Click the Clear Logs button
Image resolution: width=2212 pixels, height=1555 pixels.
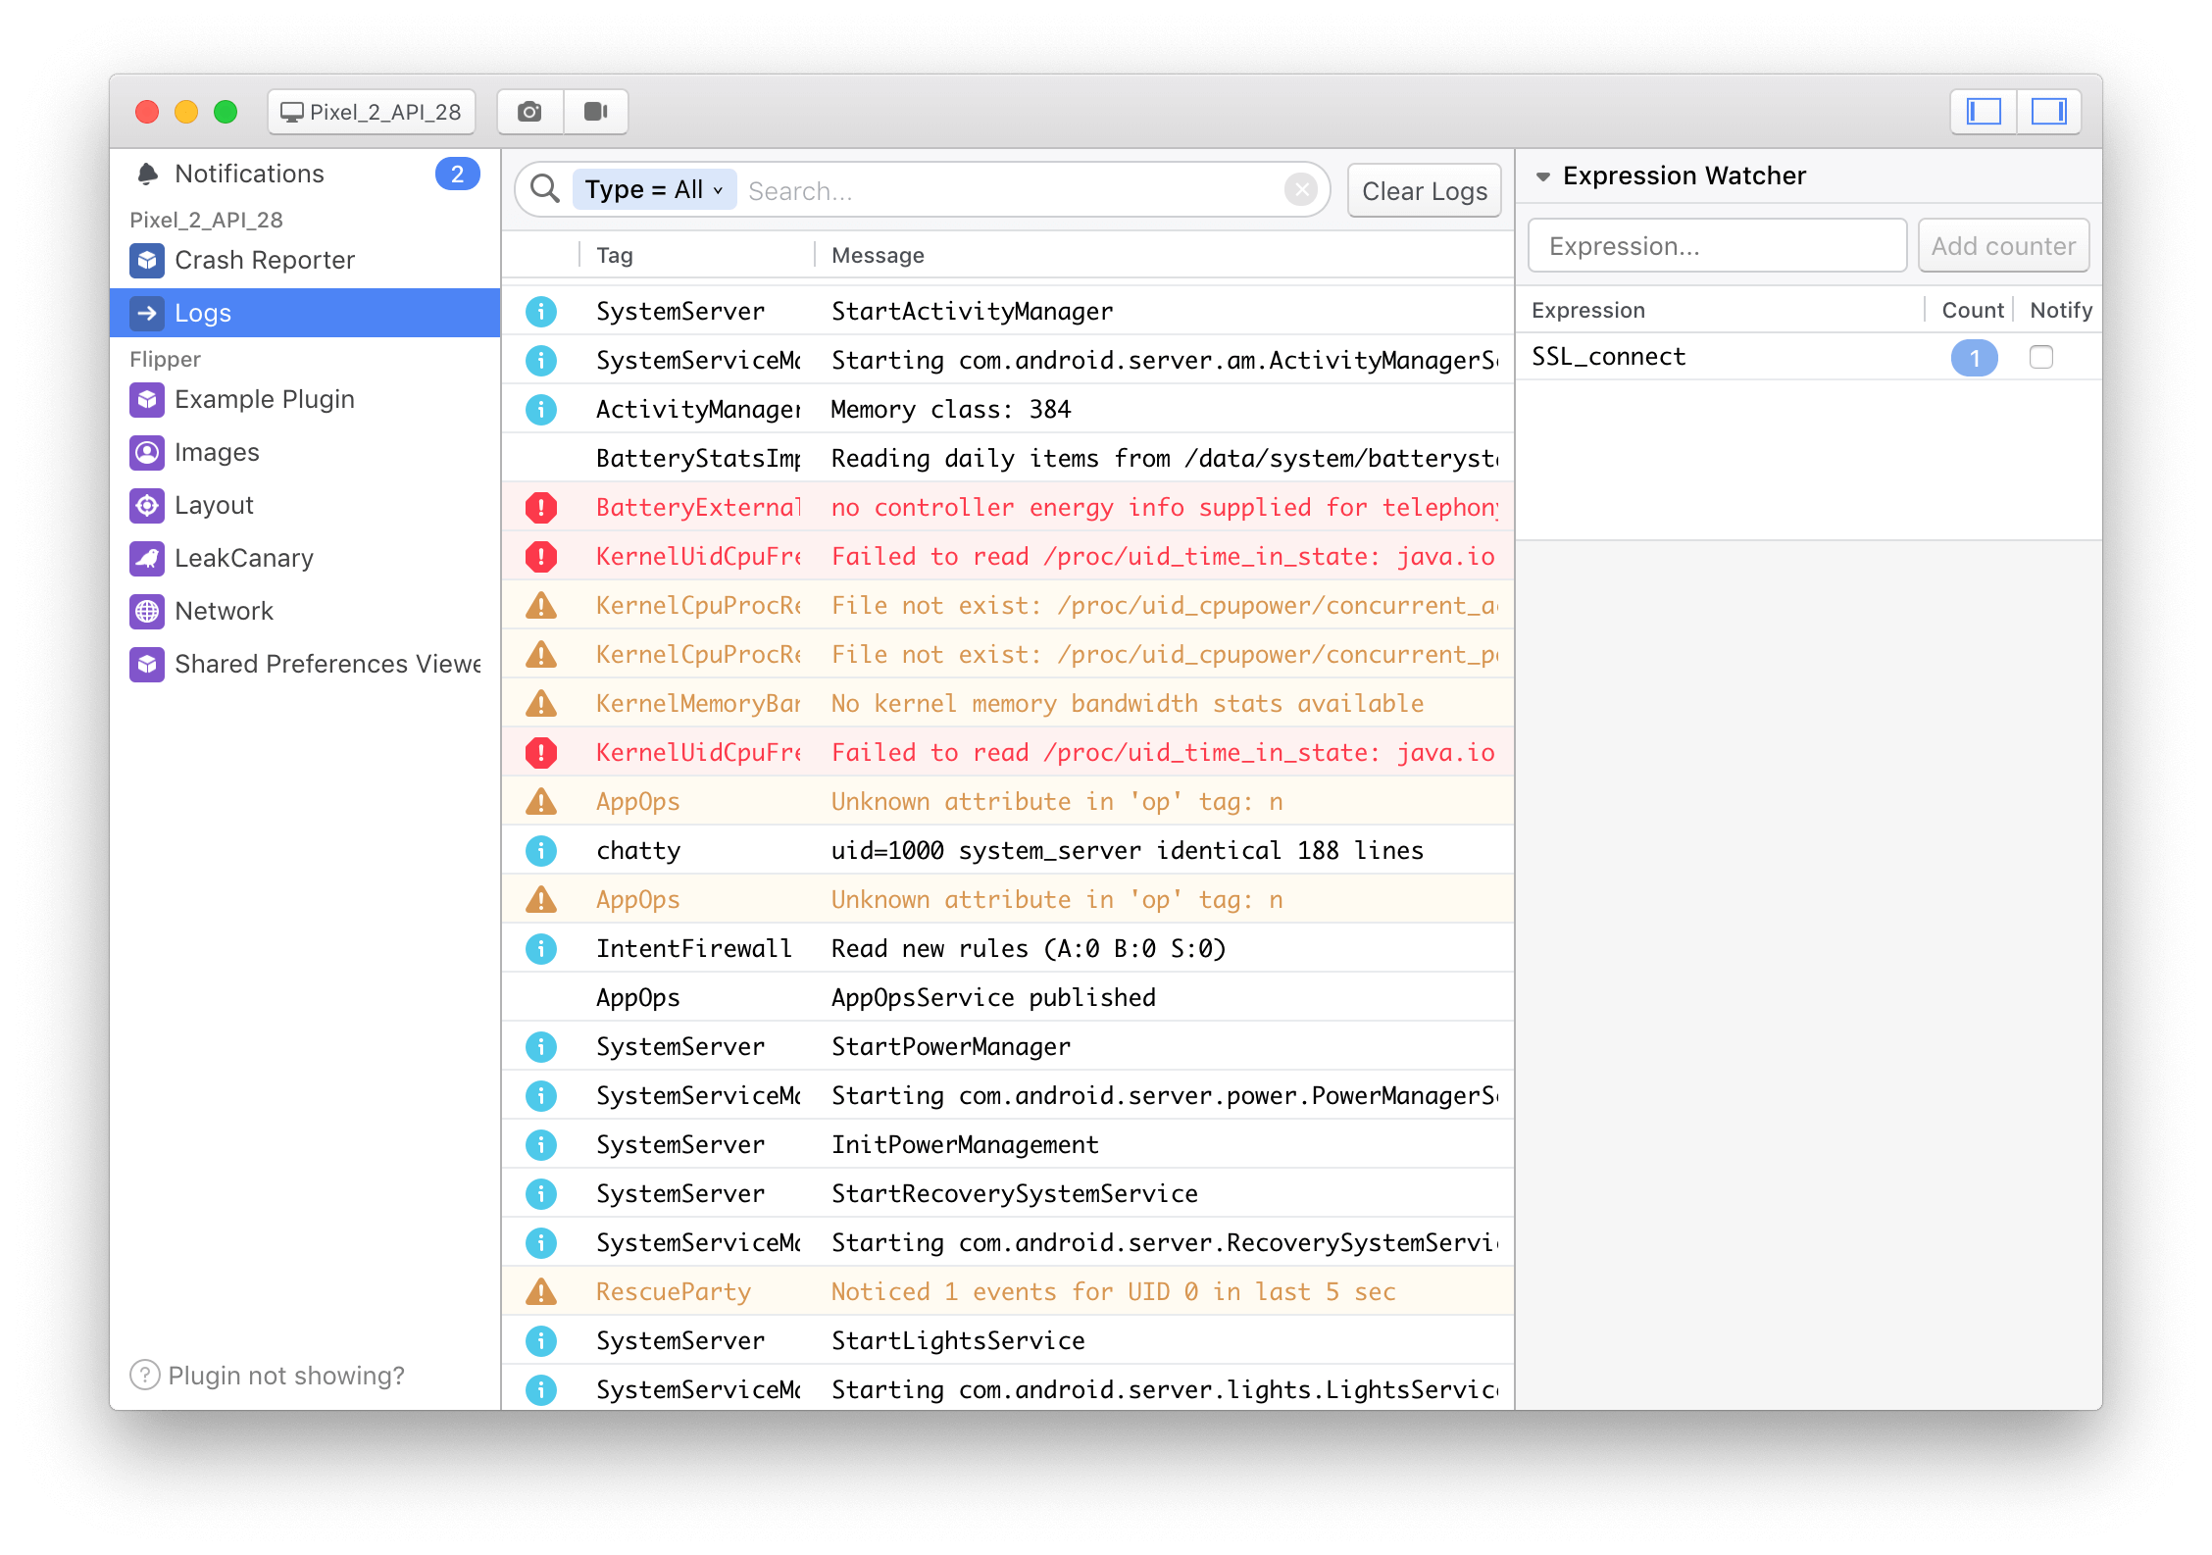pos(1424,189)
